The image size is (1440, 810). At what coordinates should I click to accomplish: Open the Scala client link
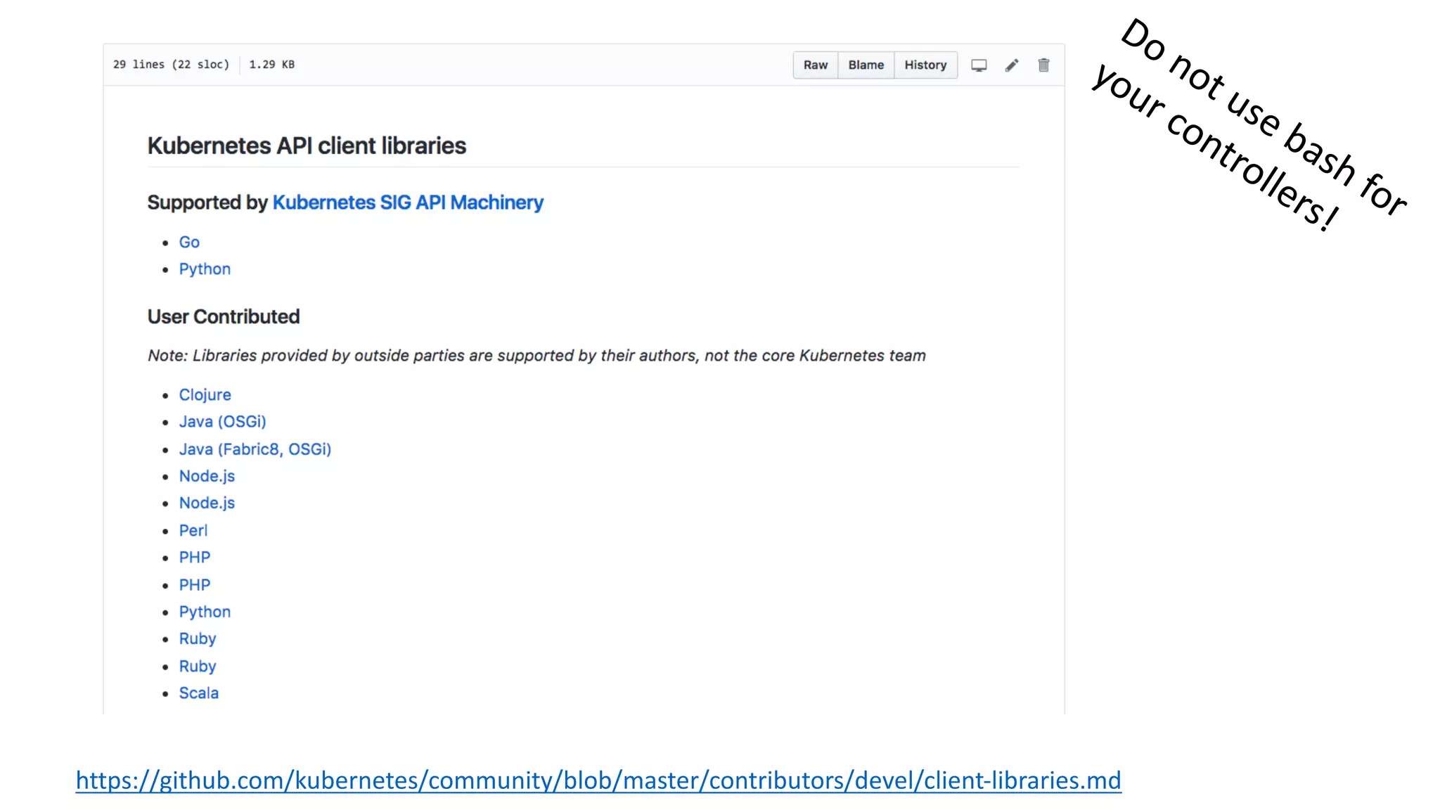click(199, 693)
